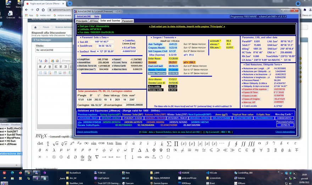This screenshot has width=312, height=185.
Task: Open the Principale tab
Action: coord(82,21)
